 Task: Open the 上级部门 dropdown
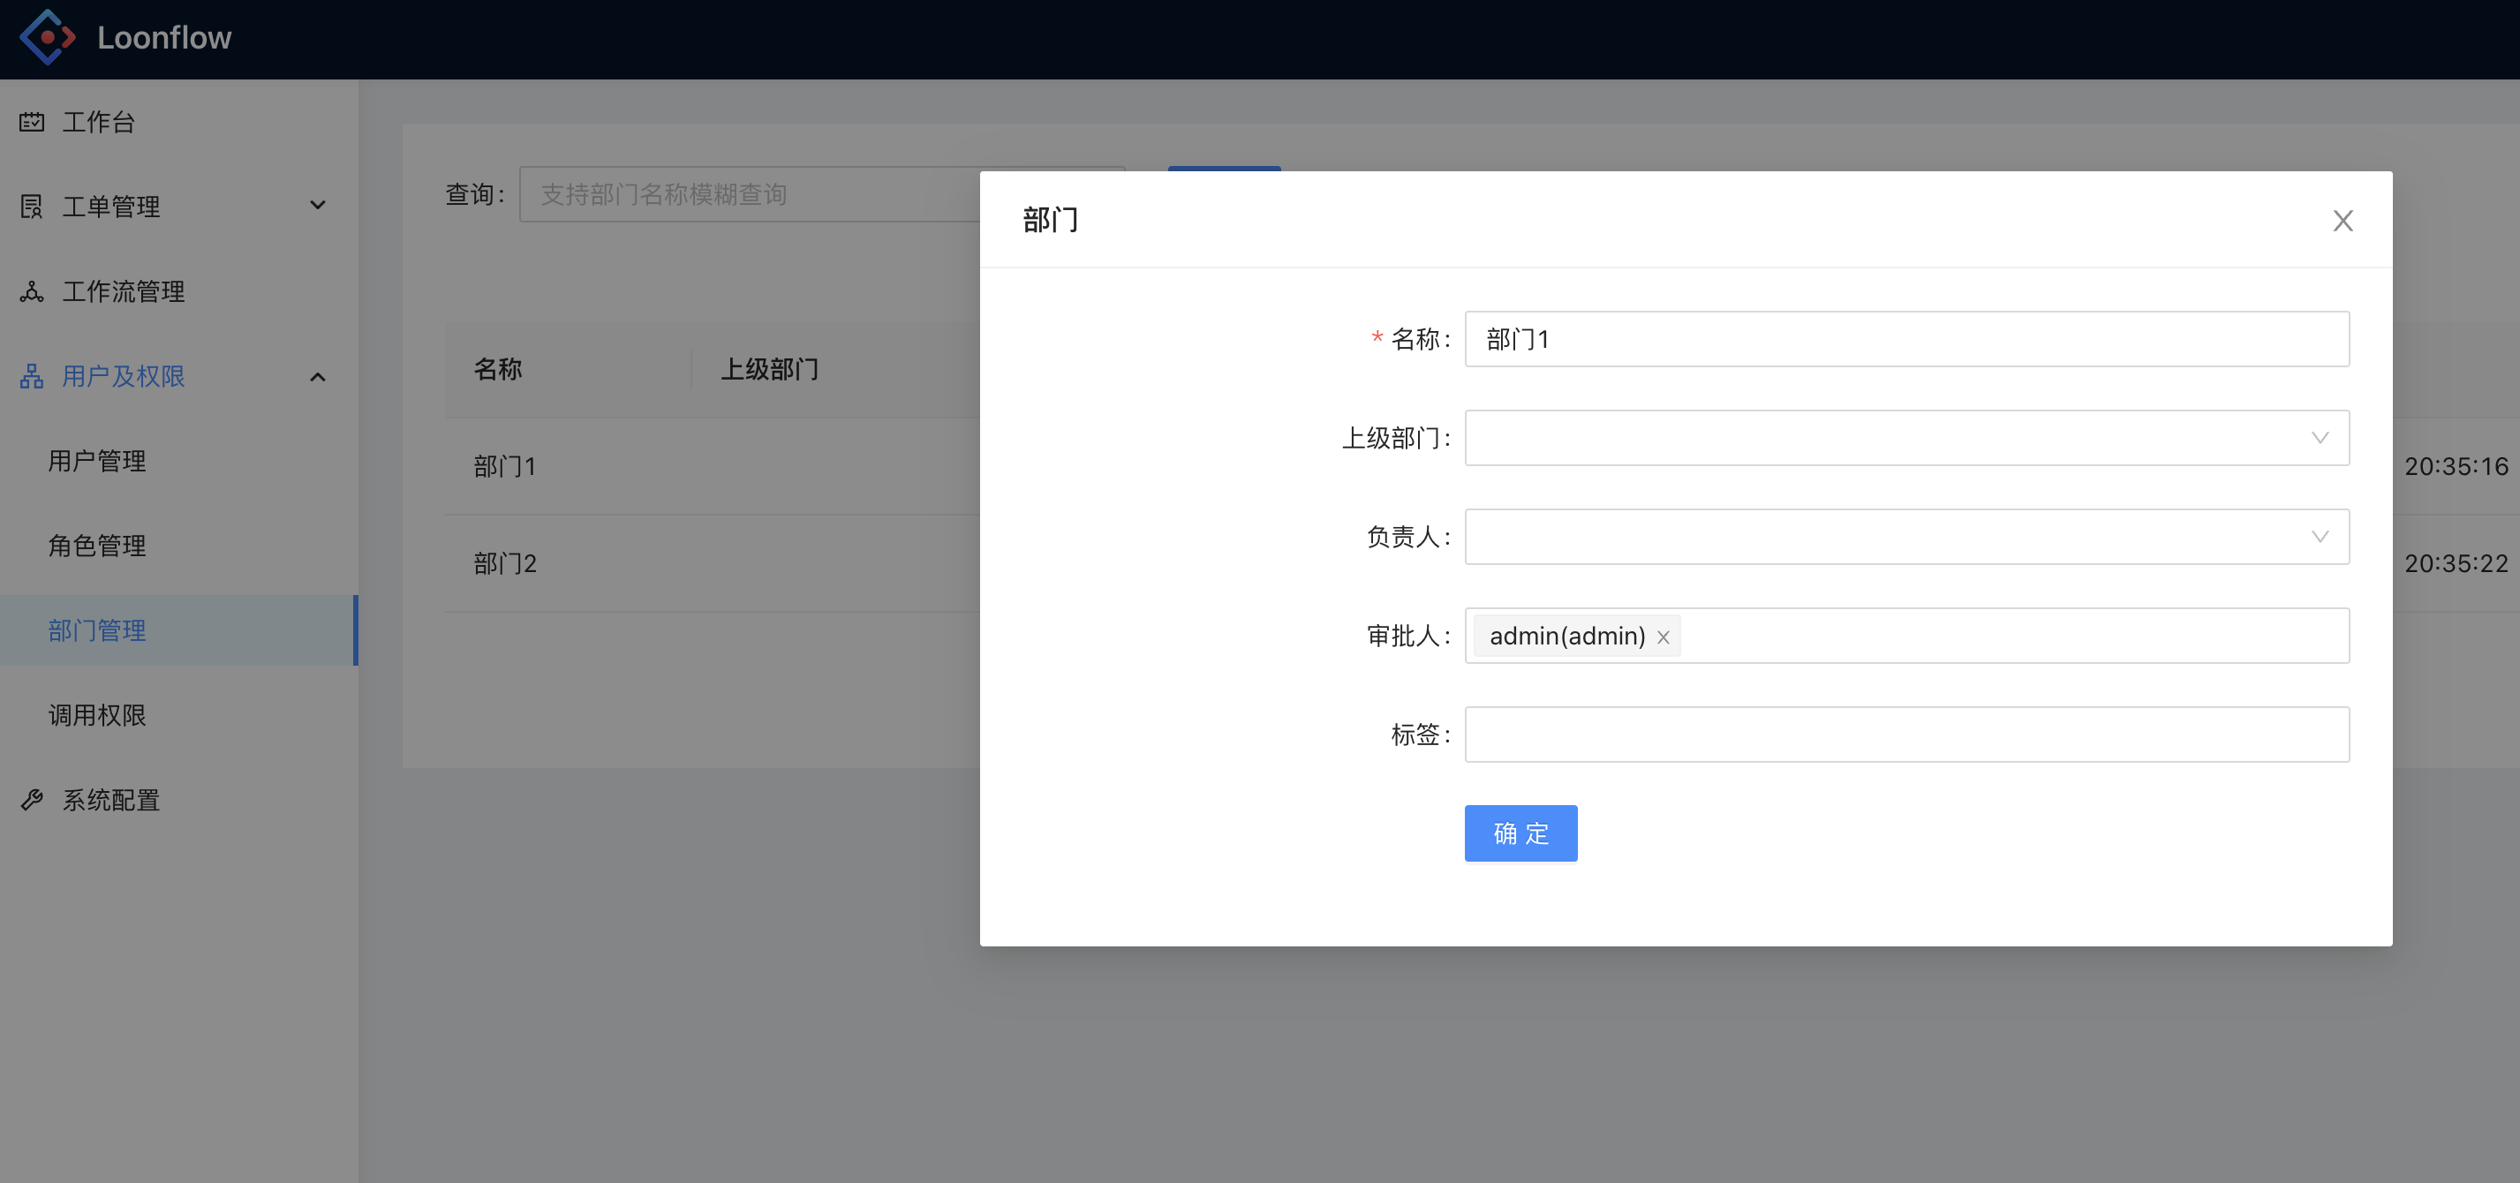click(1906, 437)
